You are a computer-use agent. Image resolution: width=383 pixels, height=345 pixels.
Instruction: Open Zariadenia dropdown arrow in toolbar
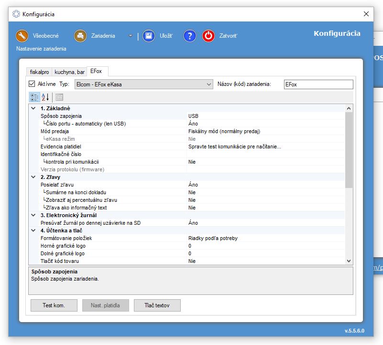click(130, 36)
